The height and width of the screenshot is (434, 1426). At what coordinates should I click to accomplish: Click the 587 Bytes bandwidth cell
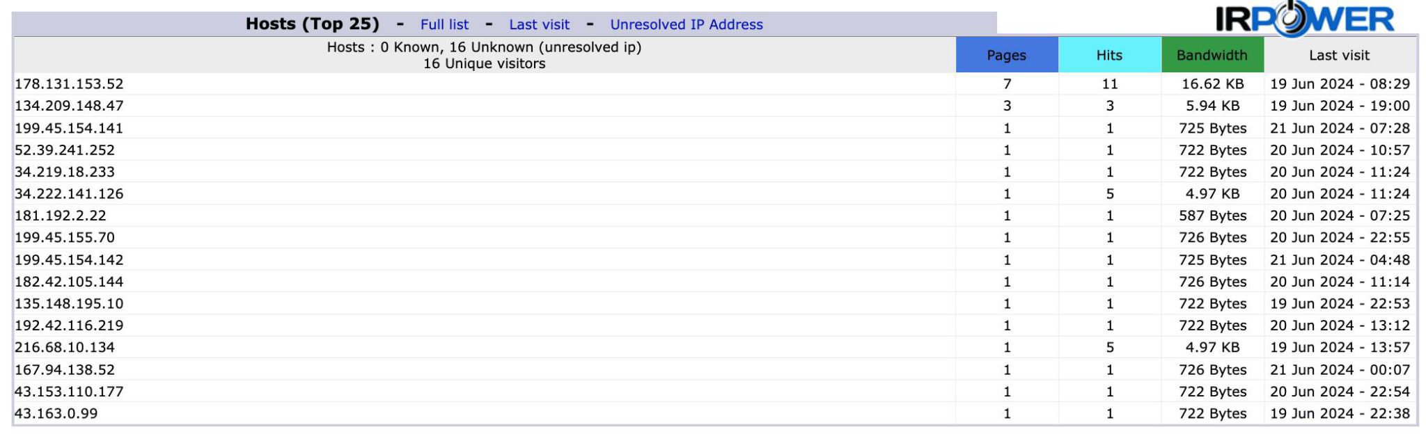point(1212,216)
